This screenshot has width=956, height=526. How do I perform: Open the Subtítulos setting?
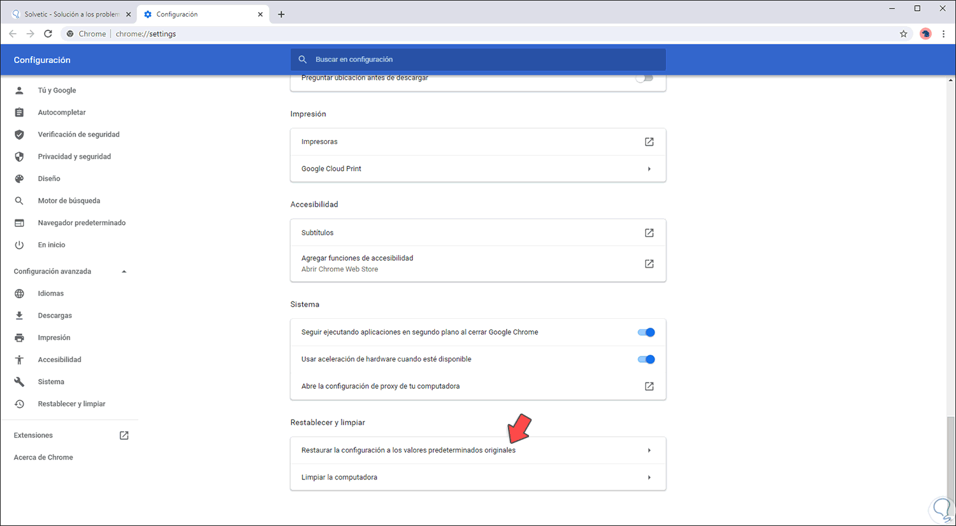coord(478,233)
